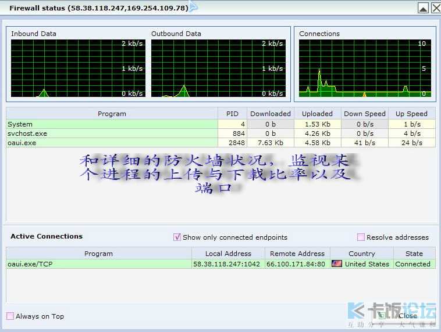Click PID value 2848
The image size is (441, 332).
pos(237,143)
